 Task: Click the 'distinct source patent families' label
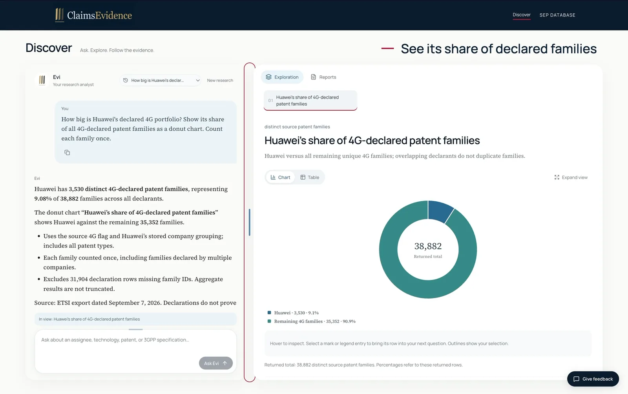point(297,127)
